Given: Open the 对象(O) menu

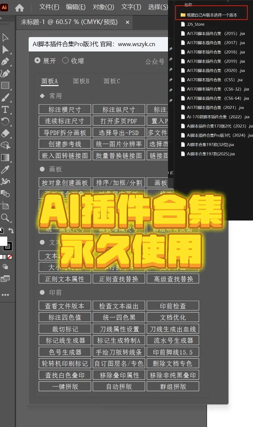Looking at the screenshot, I should 103,7.
